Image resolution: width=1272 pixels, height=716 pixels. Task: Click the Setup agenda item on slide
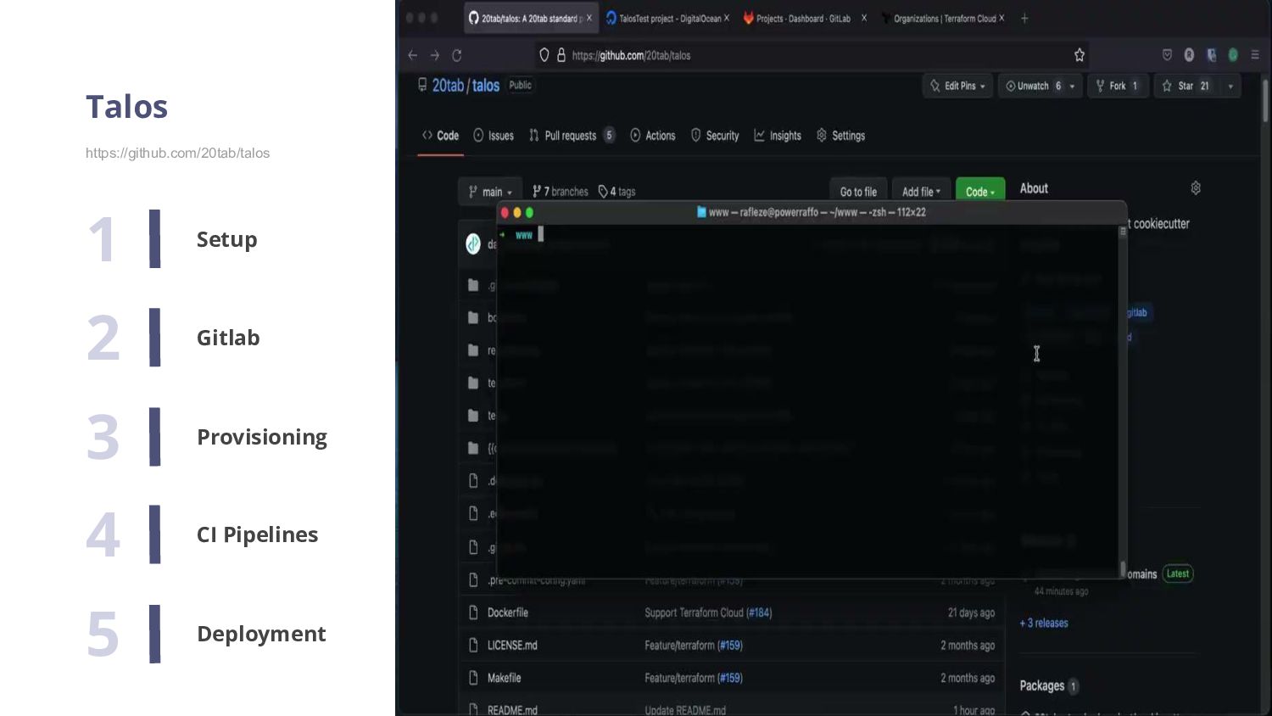click(x=226, y=239)
